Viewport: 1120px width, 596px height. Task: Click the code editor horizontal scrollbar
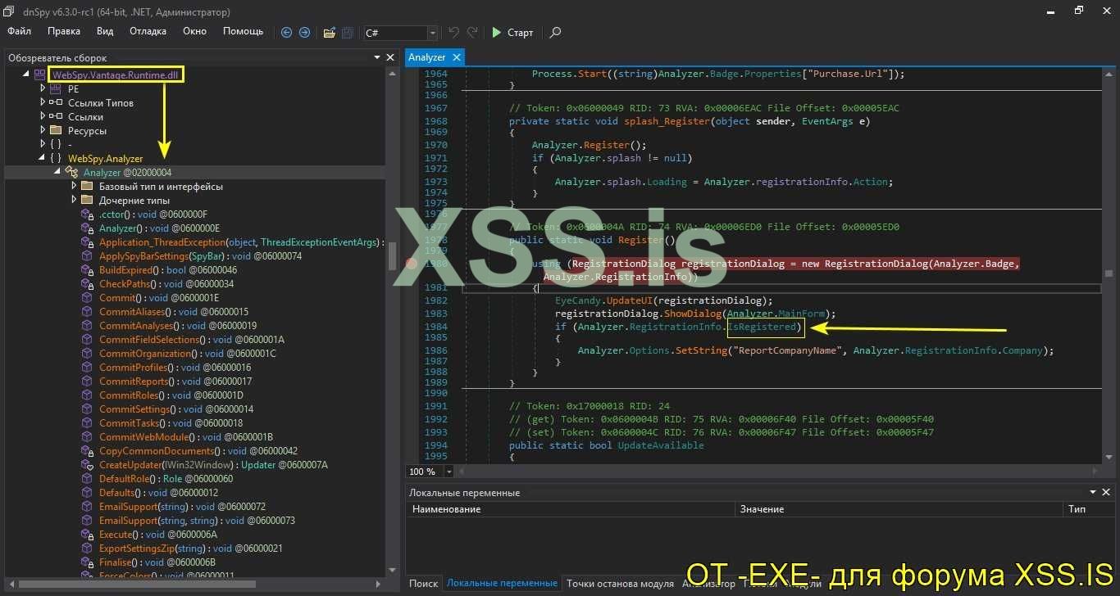pyautogui.click(x=780, y=472)
